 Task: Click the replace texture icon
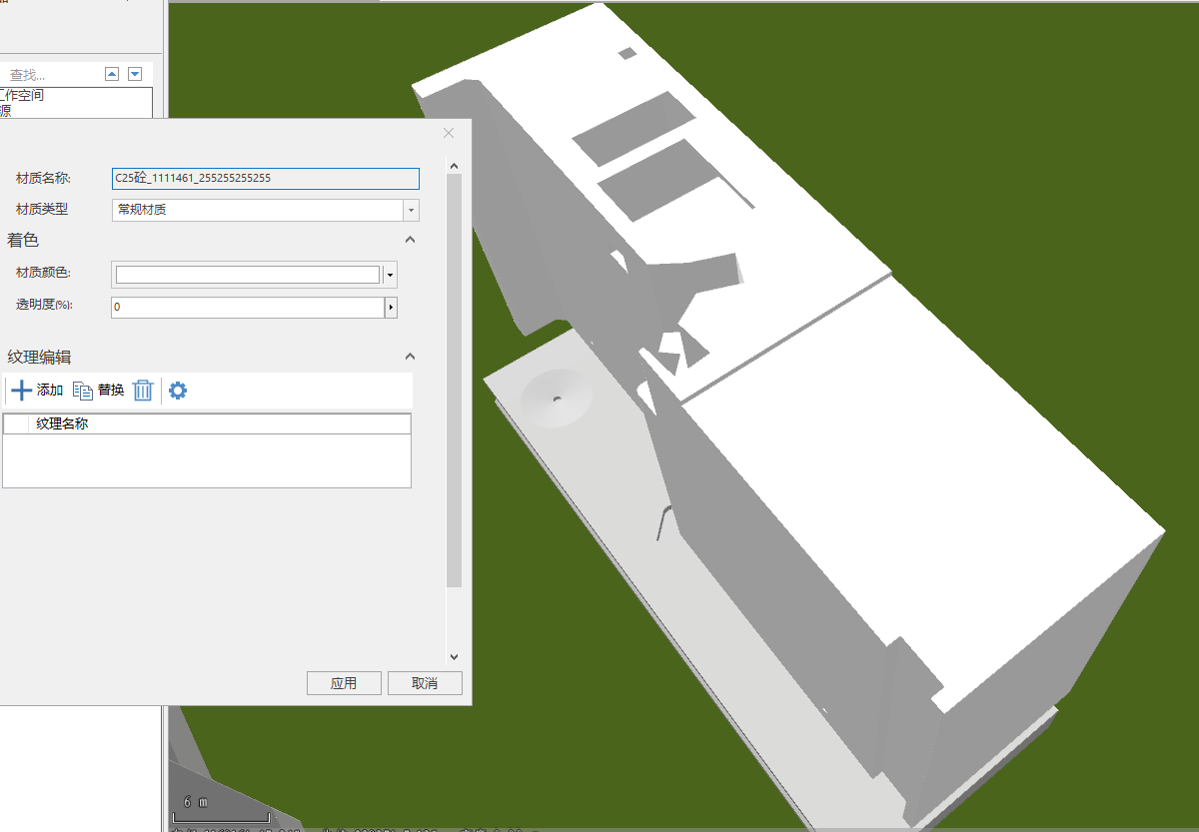click(83, 391)
